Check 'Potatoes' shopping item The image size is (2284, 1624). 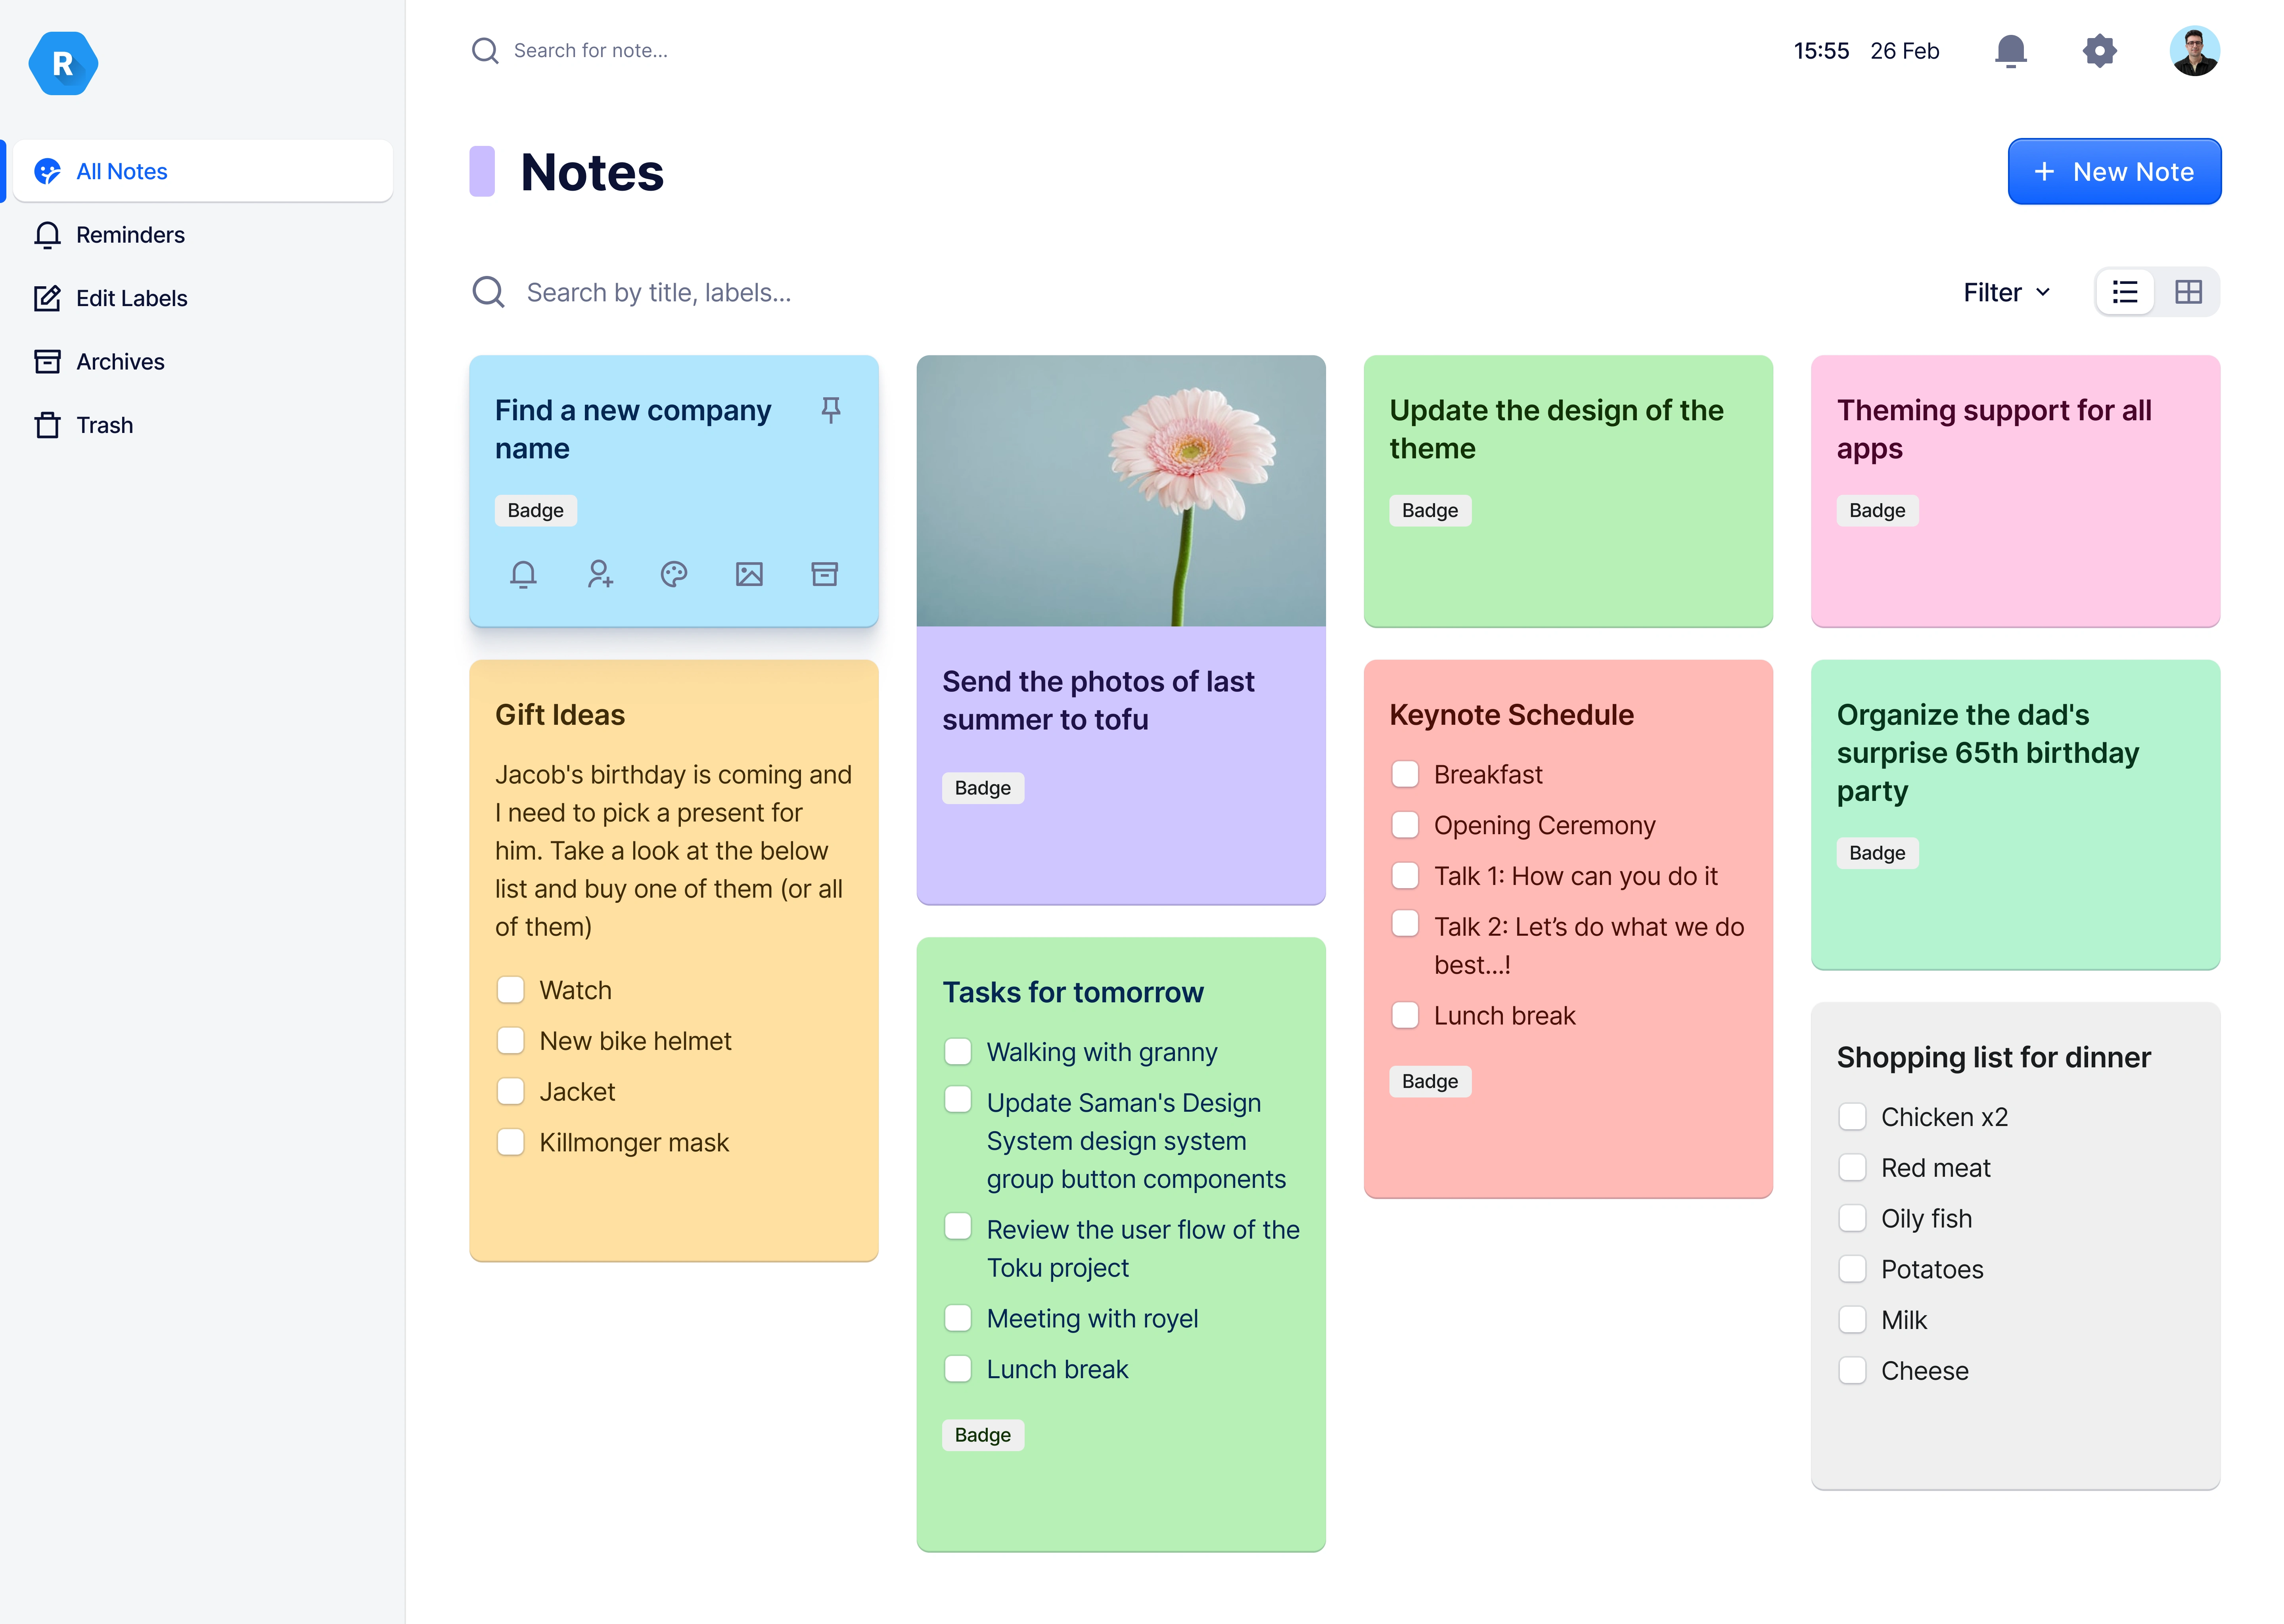1852,1269
